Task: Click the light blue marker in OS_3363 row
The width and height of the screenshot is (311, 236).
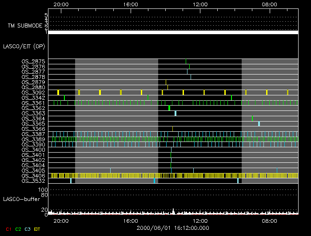Action: click(175, 113)
